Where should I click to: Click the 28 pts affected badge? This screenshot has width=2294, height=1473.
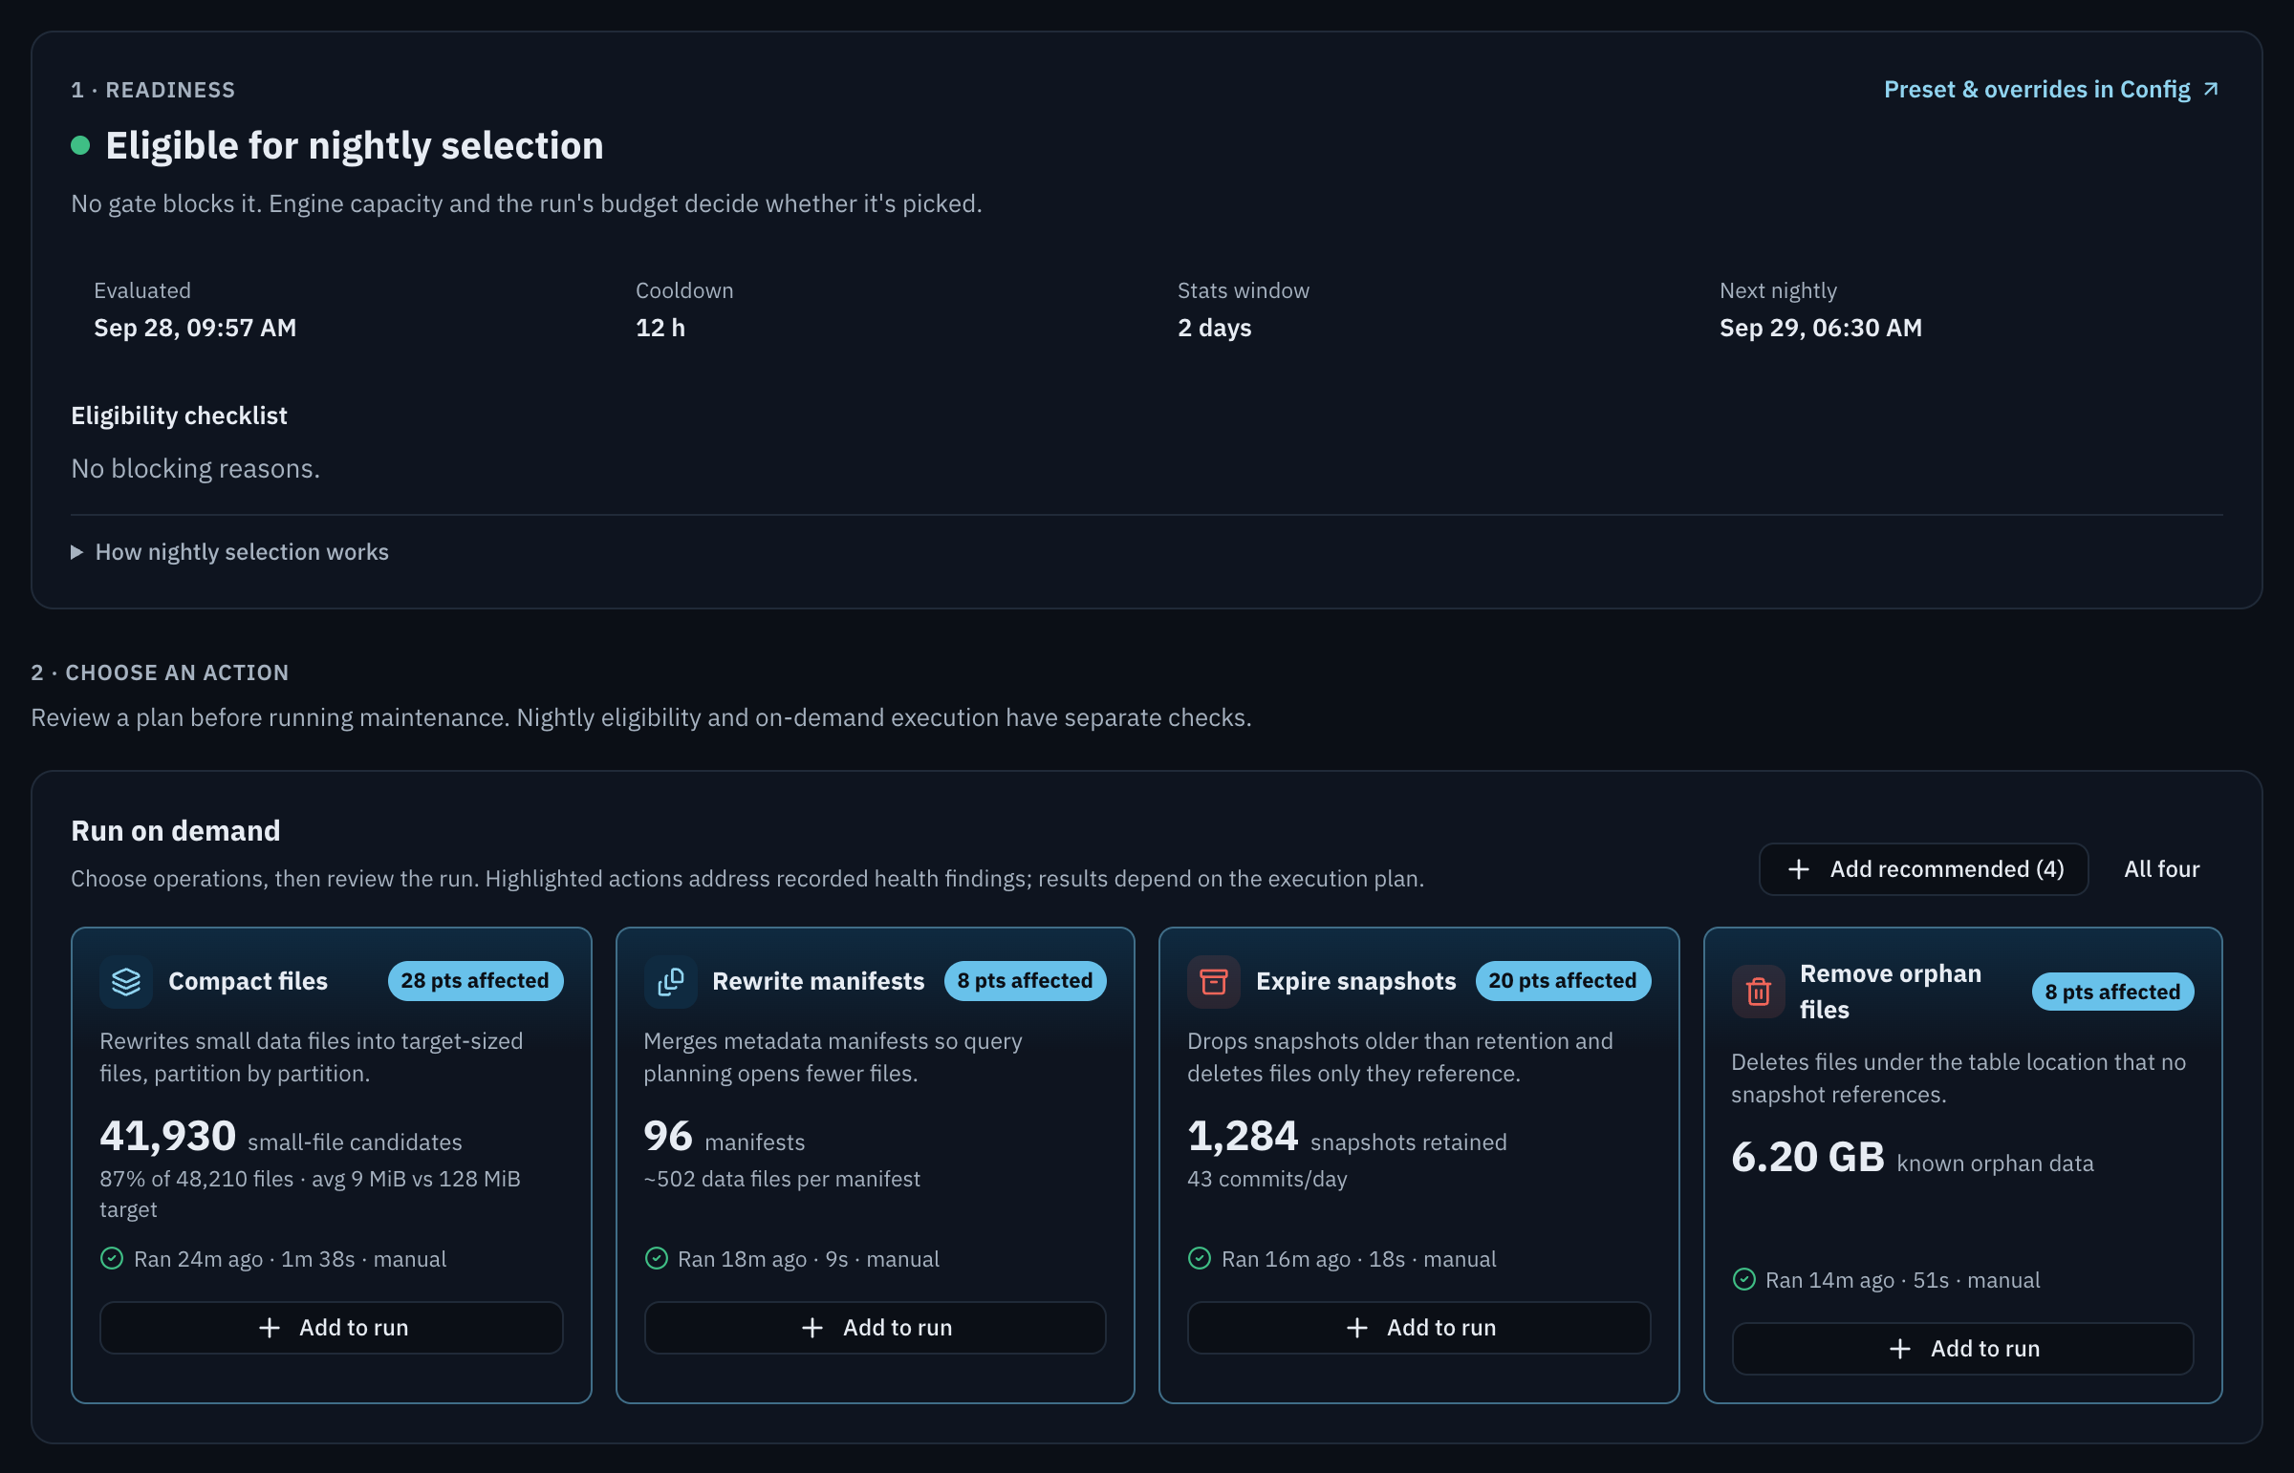tap(476, 981)
